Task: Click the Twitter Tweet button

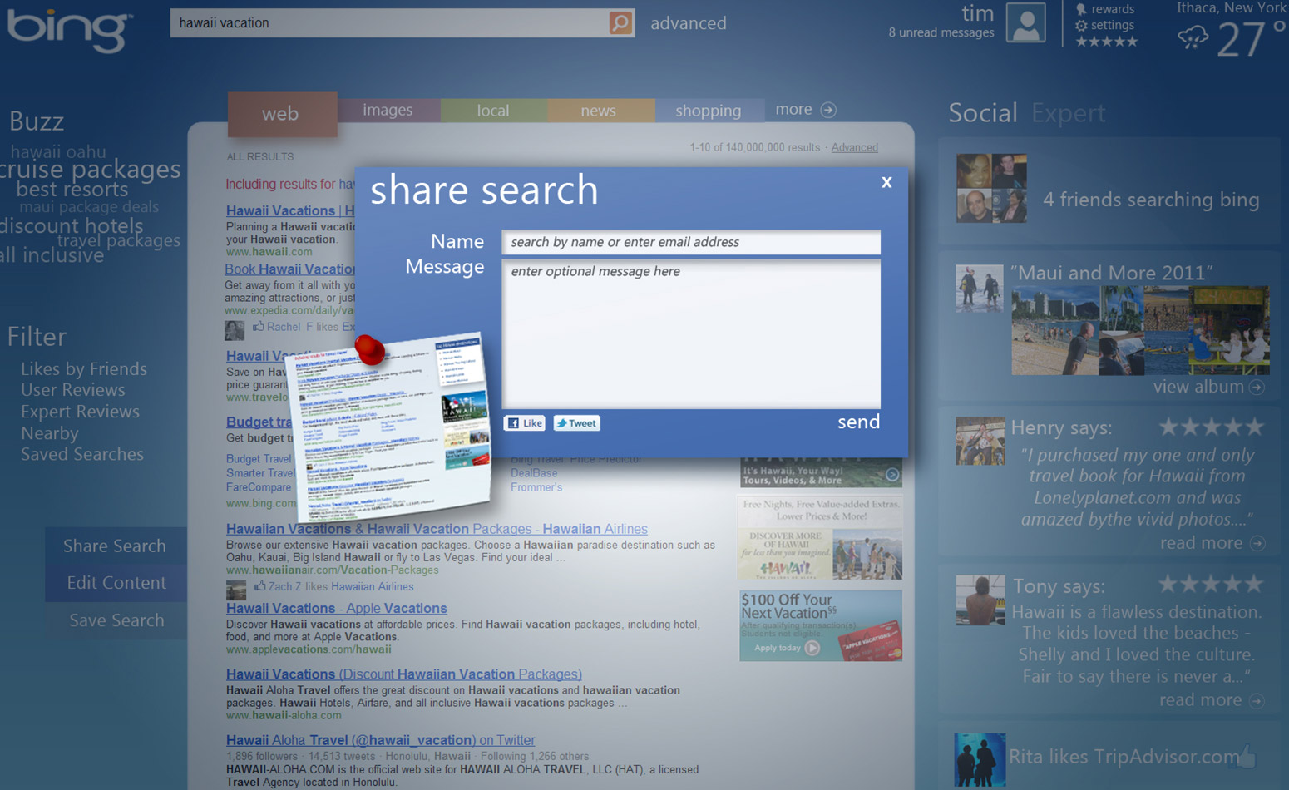Action: click(577, 423)
